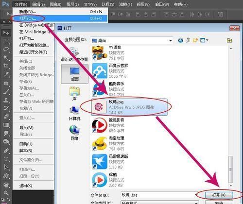The width and height of the screenshot is (243, 204).
Task: Select the Pen tool
Action: pyautogui.click(x=6, y=151)
